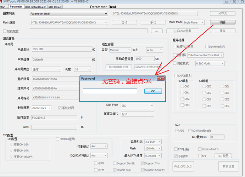Toggle the FlashIO驱动 checkbox
This screenshot has height=177, width=245.
tap(57, 139)
